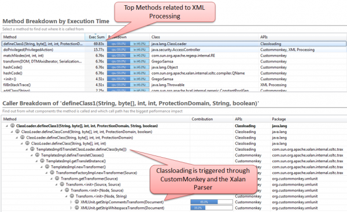Viewport: 347px width, 212px height.
Task: Click java.lang.ClassLoader class cell
Action: pyautogui.click(x=169, y=44)
